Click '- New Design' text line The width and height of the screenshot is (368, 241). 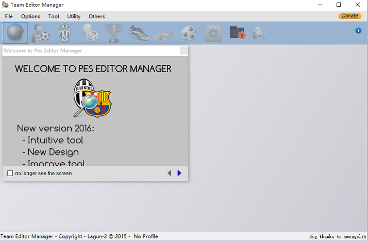click(x=51, y=152)
